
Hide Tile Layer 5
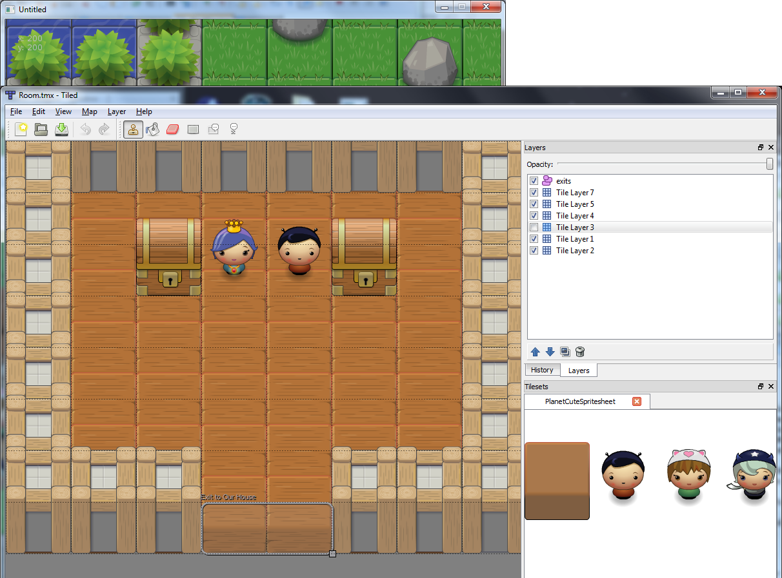coord(534,204)
